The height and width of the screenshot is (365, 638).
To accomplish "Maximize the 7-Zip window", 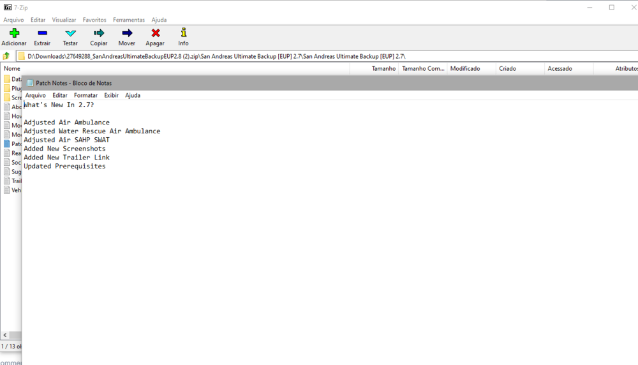I will [612, 7].
